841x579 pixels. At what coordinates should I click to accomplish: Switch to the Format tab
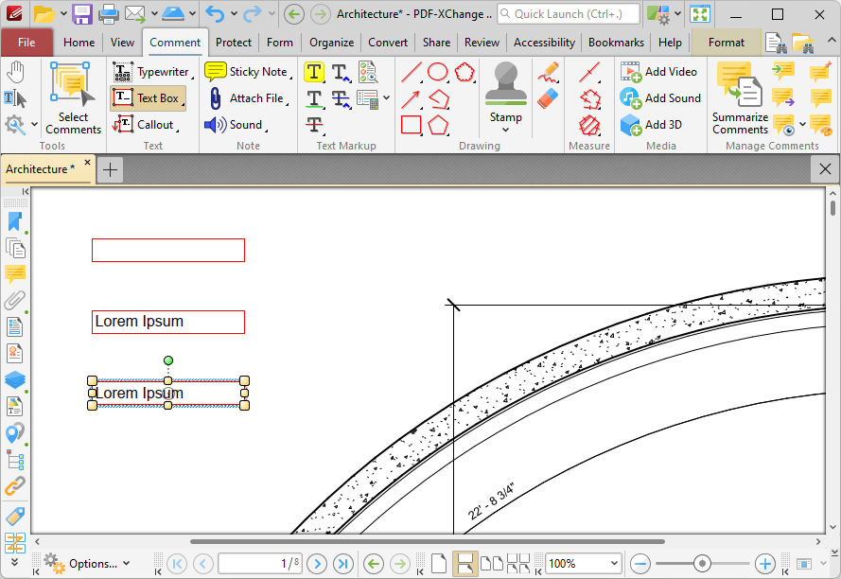coord(727,43)
